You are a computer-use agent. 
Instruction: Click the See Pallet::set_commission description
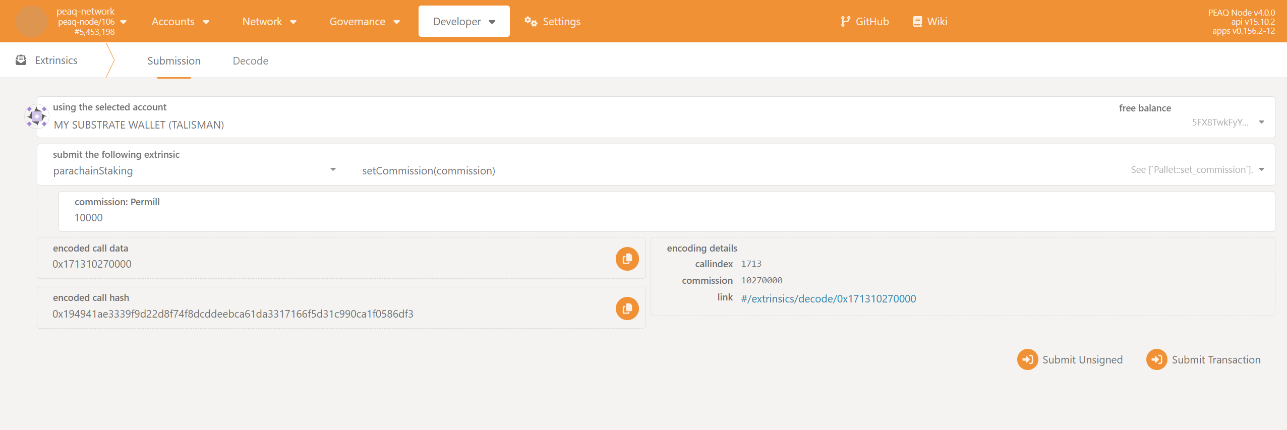tap(1192, 170)
